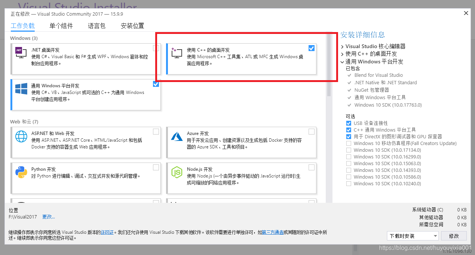
Task: Expand 使用 C++ 的桌面开发 details
Action: (343, 54)
